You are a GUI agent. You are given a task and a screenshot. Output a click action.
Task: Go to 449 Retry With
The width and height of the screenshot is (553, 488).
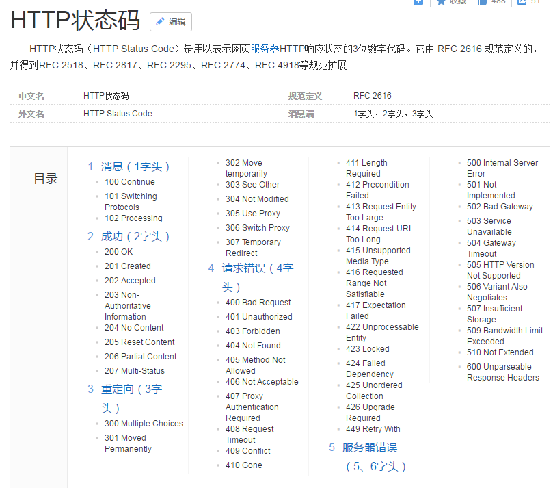[x=373, y=429]
